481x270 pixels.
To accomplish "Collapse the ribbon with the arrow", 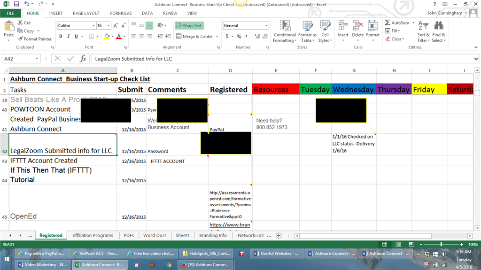I will point(476,47).
